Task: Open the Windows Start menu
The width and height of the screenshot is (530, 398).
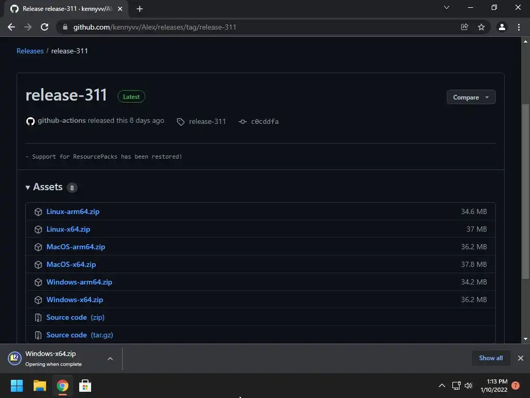Action: 17,386
